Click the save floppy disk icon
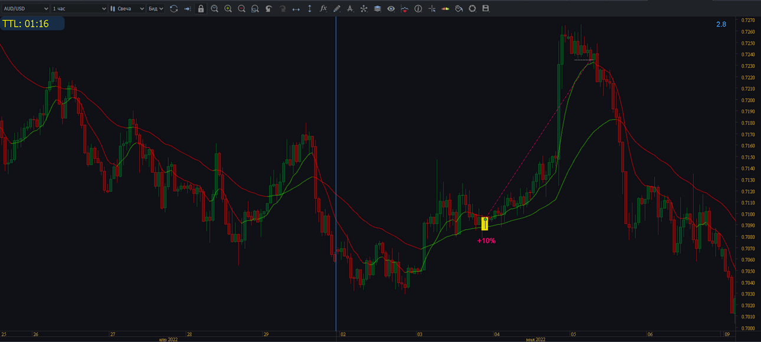Viewport: 761px width, 342px height. click(x=486, y=9)
